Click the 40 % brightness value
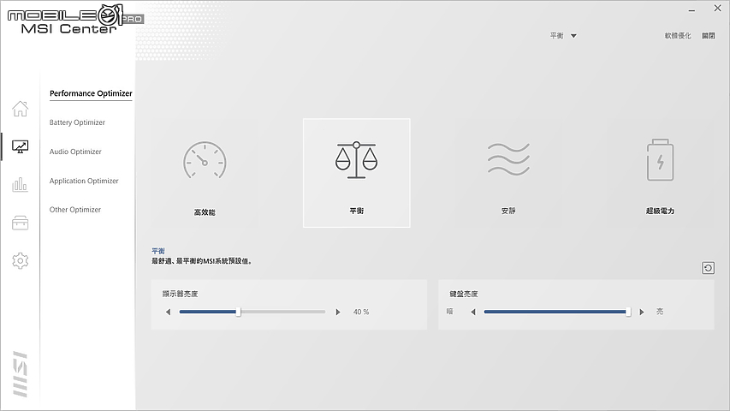The width and height of the screenshot is (730, 411). (x=361, y=312)
